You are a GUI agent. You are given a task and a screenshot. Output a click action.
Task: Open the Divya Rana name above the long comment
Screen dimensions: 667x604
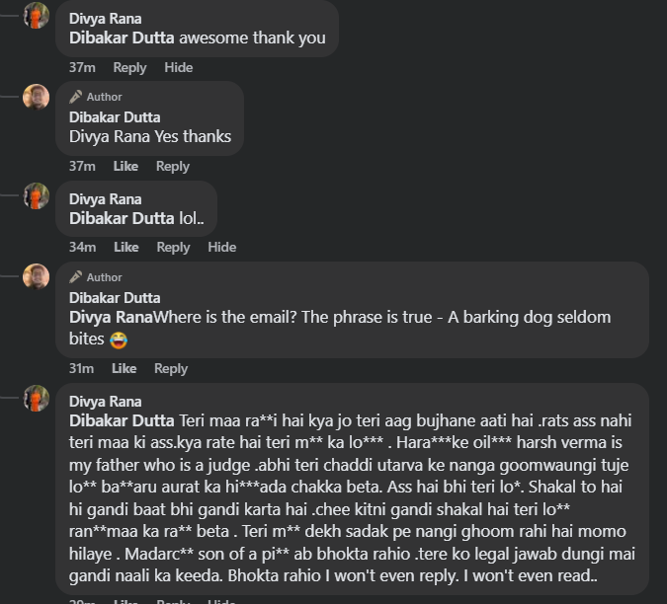[105, 402]
